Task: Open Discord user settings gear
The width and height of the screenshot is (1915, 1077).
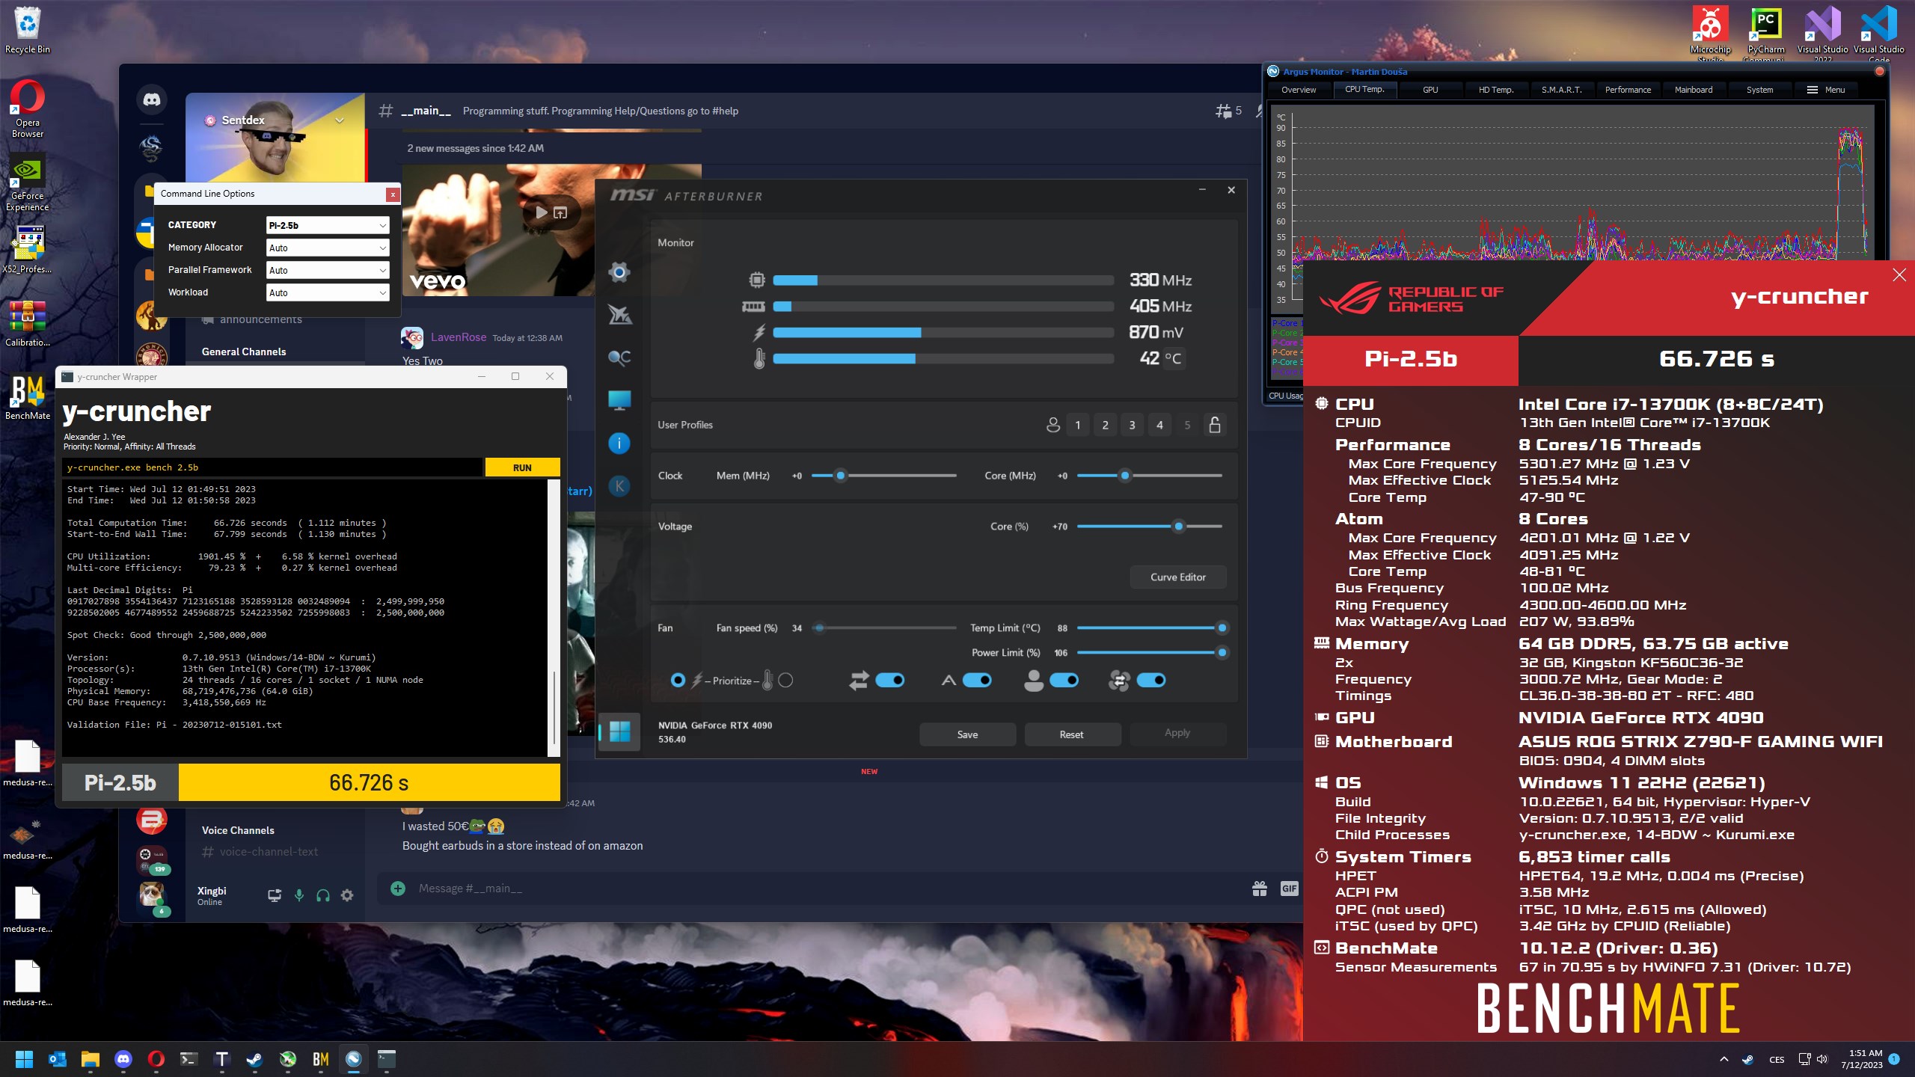Action: (347, 895)
